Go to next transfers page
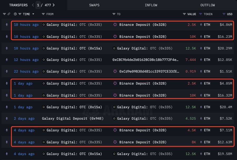The width and height of the screenshot is (237, 160). [x=54, y=5]
